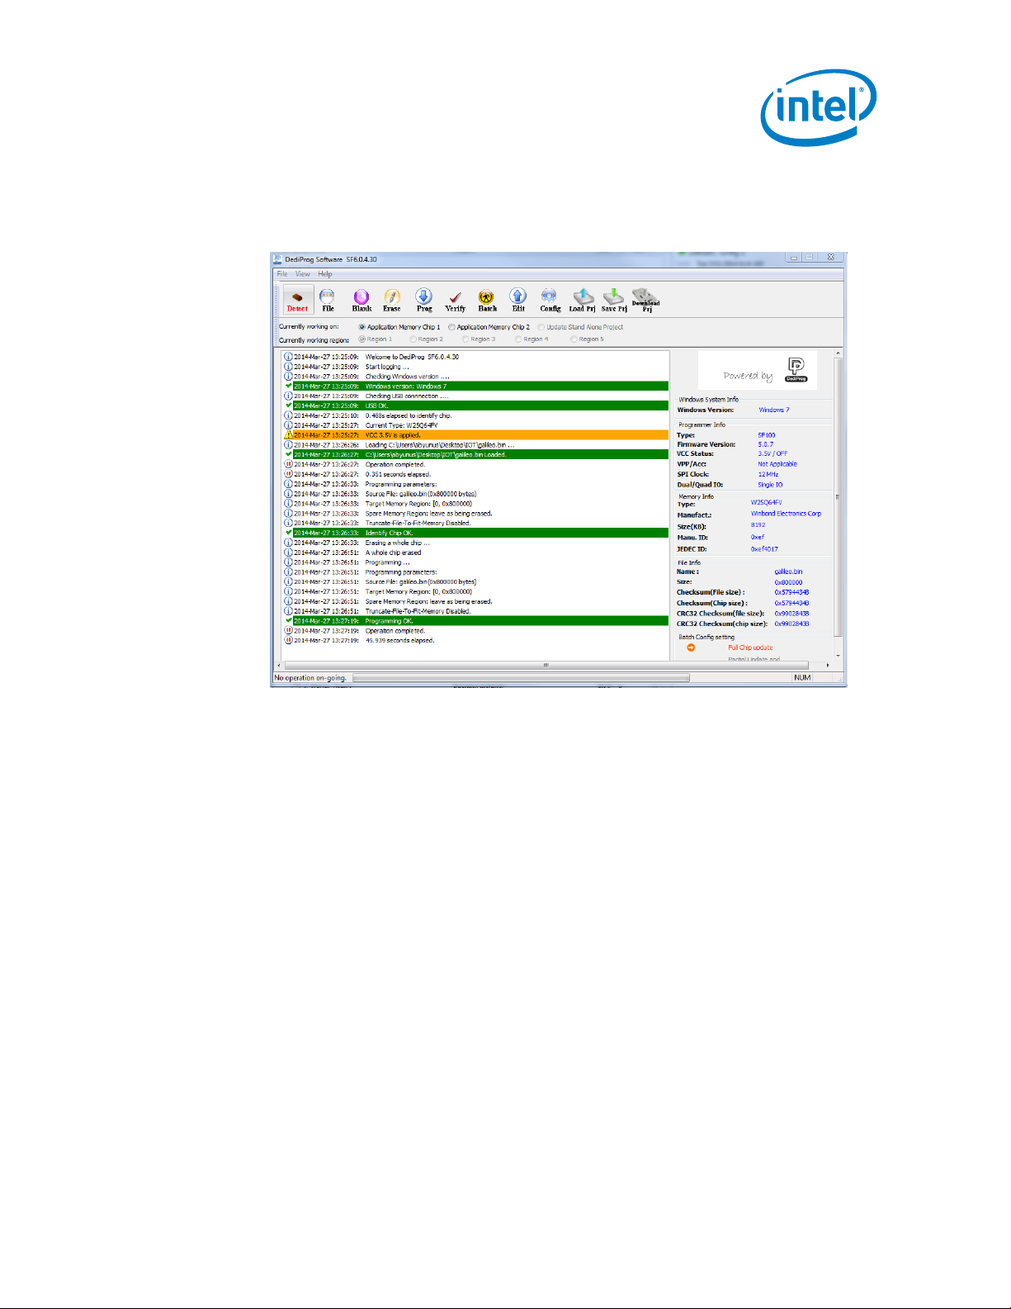The height and width of the screenshot is (1309, 1011).
Task: Click the checkmark icon on Programming OK row
Action: point(288,621)
